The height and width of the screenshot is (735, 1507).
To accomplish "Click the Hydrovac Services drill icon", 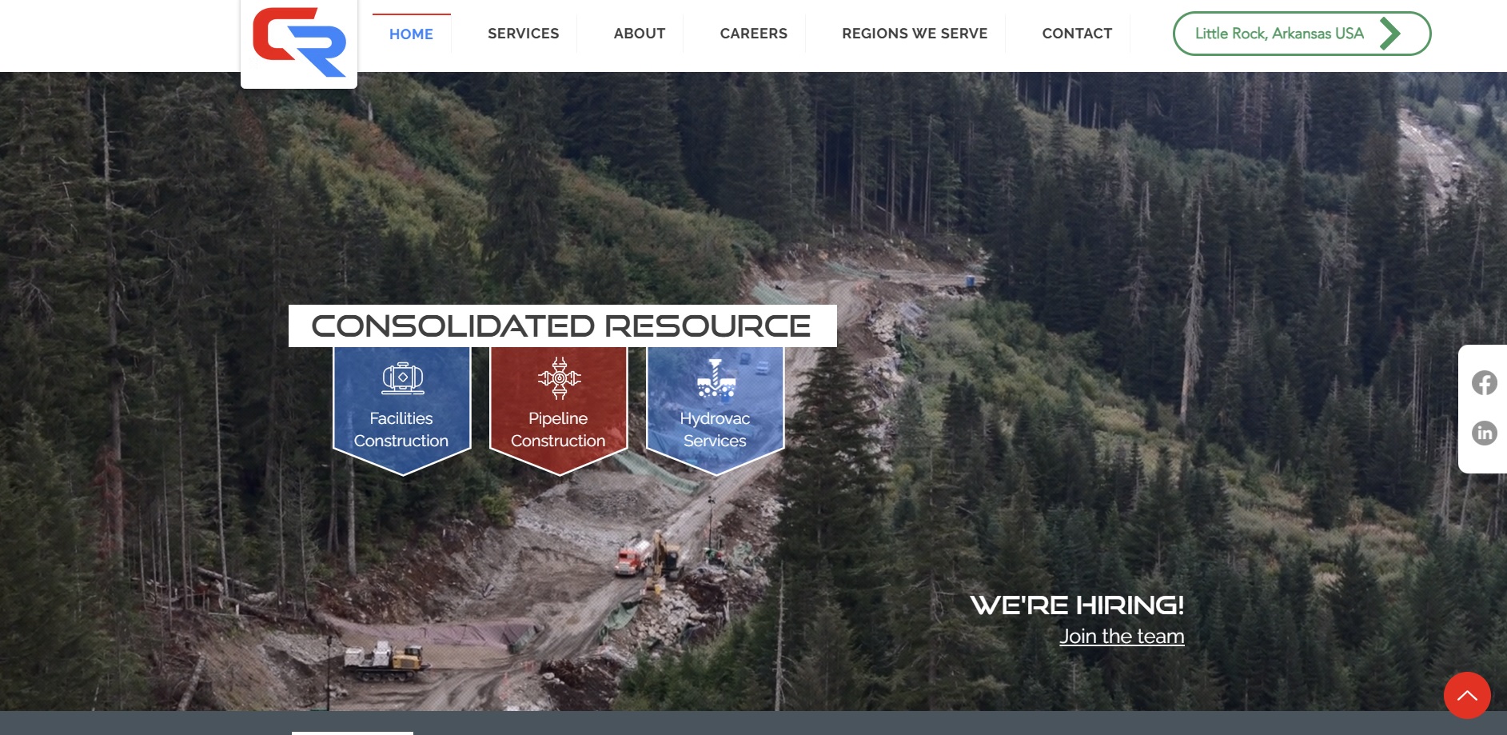I will 716,377.
